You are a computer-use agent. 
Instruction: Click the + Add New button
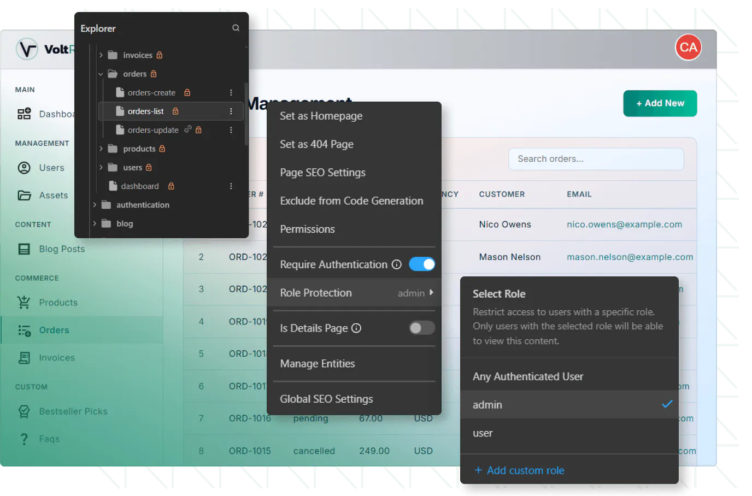(x=660, y=103)
